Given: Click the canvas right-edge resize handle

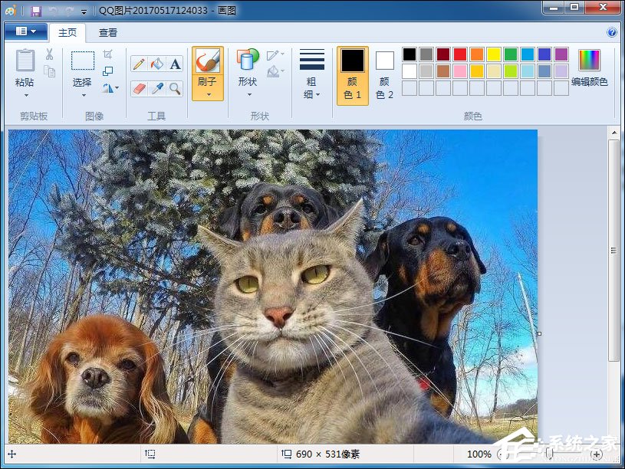Looking at the screenshot, I should tap(539, 333).
